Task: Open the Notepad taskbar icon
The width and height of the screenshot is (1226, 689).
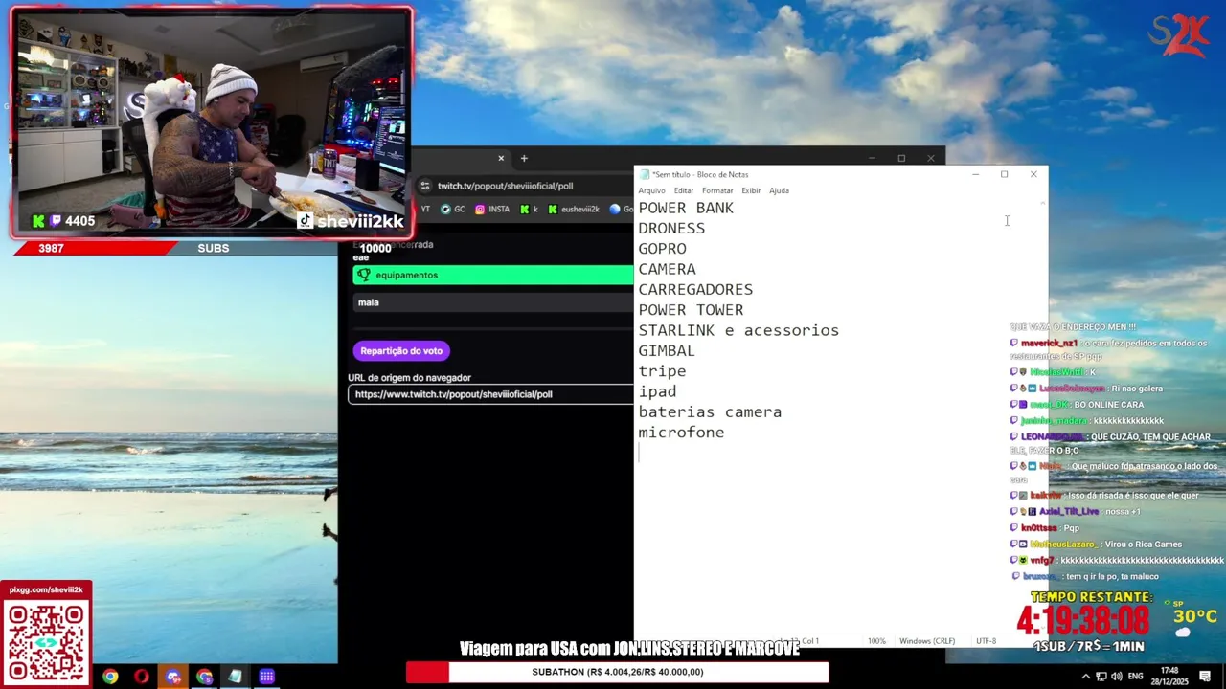Action: (x=235, y=677)
